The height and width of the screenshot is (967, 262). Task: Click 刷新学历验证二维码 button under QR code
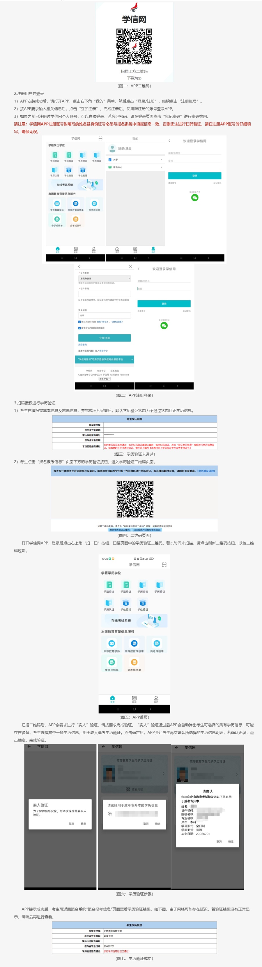pos(120,530)
